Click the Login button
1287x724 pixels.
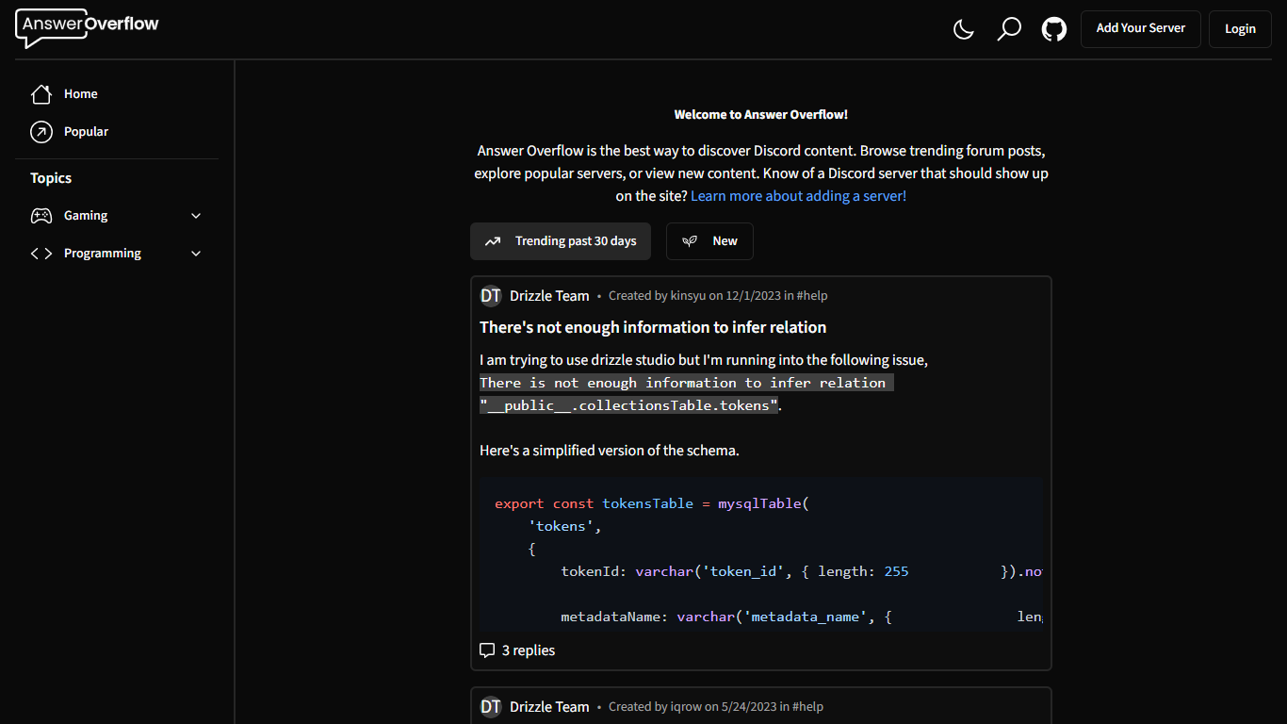pyautogui.click(x=1240, y=29)
